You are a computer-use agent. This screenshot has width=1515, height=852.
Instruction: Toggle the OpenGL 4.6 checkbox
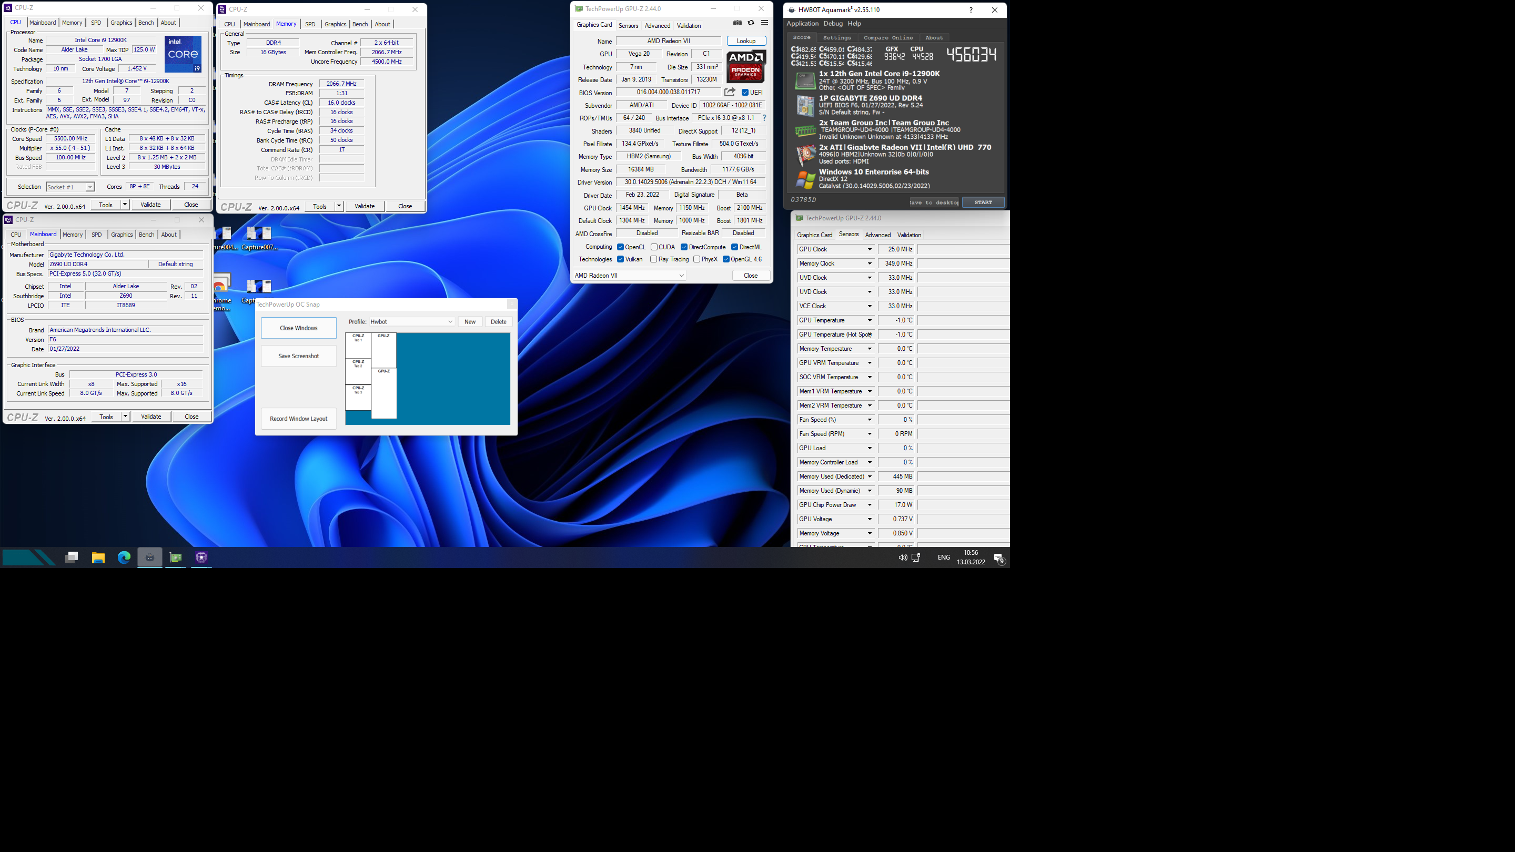click(x=726, y=259)
